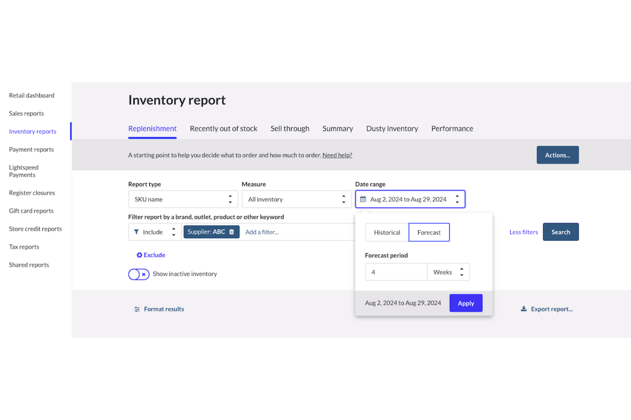The height and width of the screenshot is (420, 631).
Task: Click the trash icon on Supplier: ABC filter
Action: 232,232
